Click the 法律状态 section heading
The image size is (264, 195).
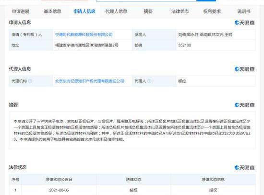pyautogui.click(x=18, y=167)
